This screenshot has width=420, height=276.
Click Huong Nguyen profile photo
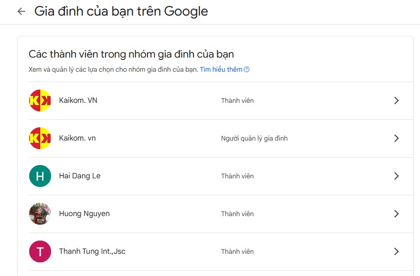tap(40, 214)
